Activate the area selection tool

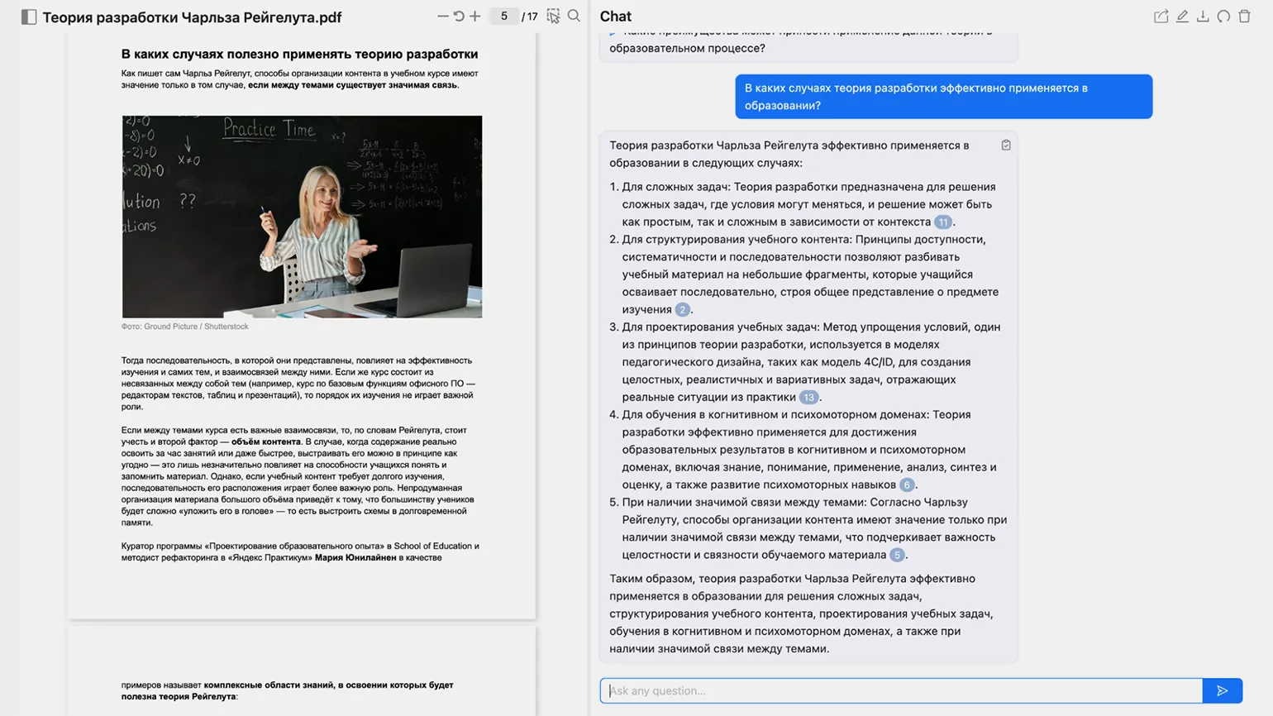[x=553, y=16]
